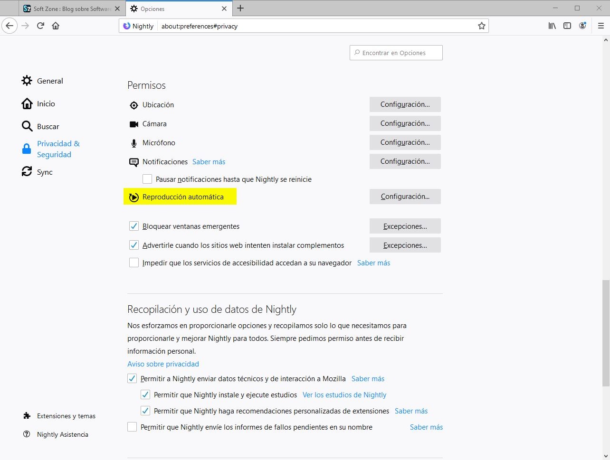Click the Notificaciones speech bubble icon
Viewport: 610px width, 460px height.
tap(134, 162)
